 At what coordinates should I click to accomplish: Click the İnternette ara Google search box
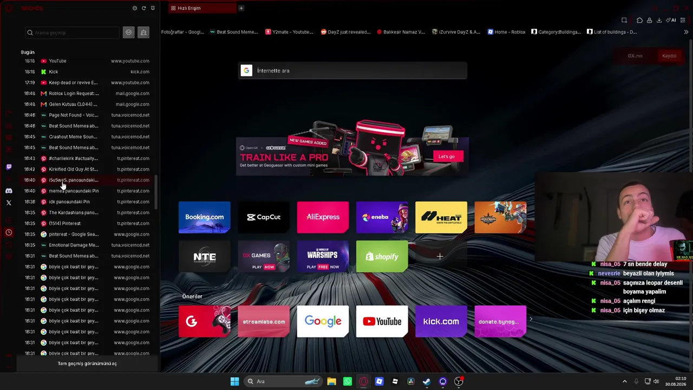point(352,70)
